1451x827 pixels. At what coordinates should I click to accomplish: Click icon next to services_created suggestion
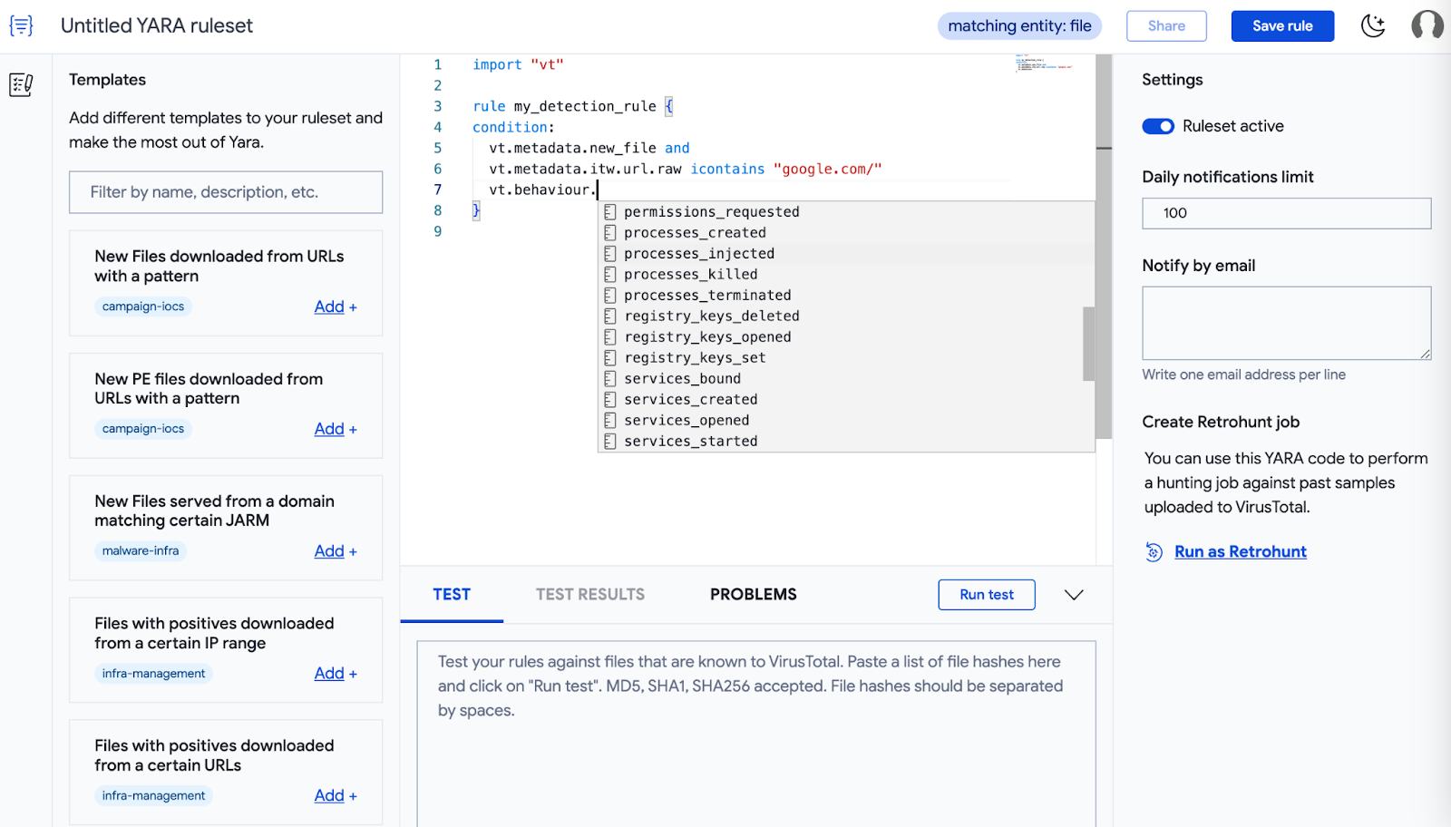coord(610,400)
